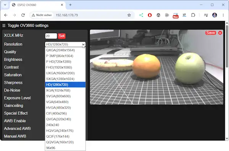This screenshot has width=229, height=151.
Task: Click the browser back arrow
Action: (x=6, y=15)
